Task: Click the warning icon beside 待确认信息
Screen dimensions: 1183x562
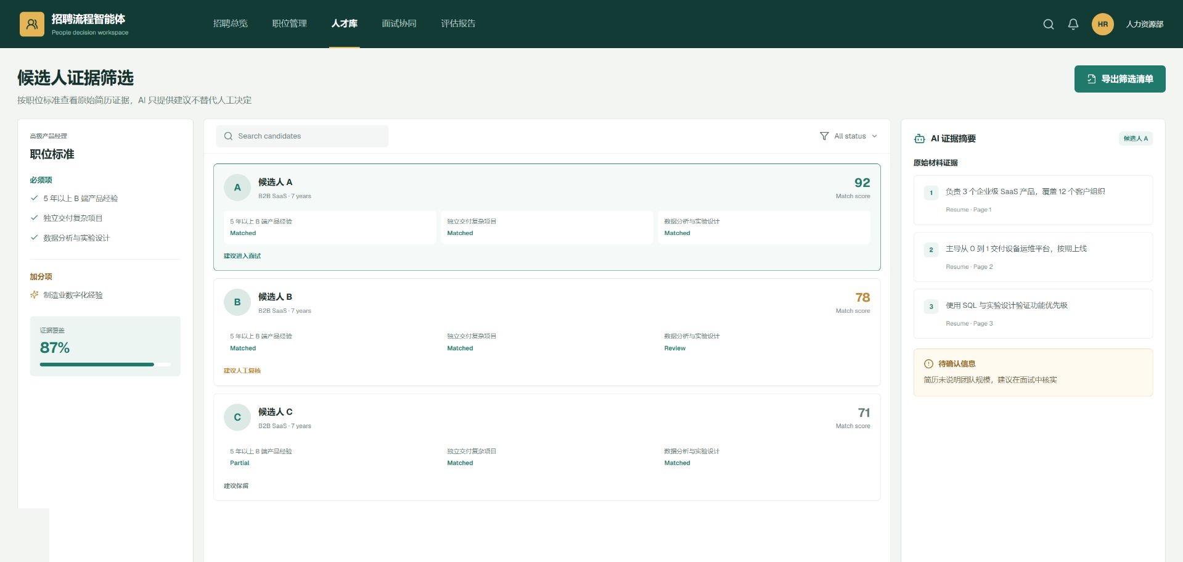Action: coord(928,364)
